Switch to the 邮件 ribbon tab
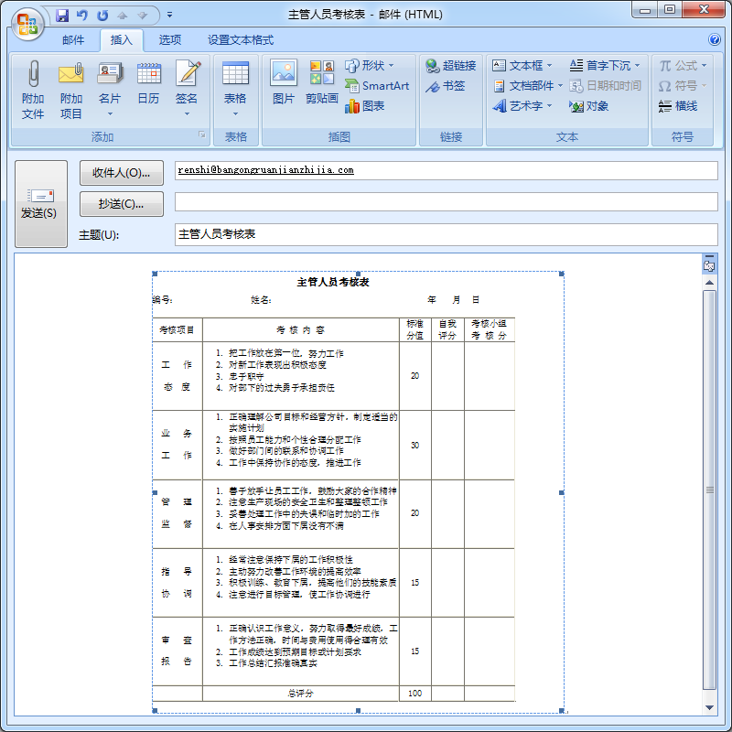This screenshot has width=732, height=732. [73, 40]
